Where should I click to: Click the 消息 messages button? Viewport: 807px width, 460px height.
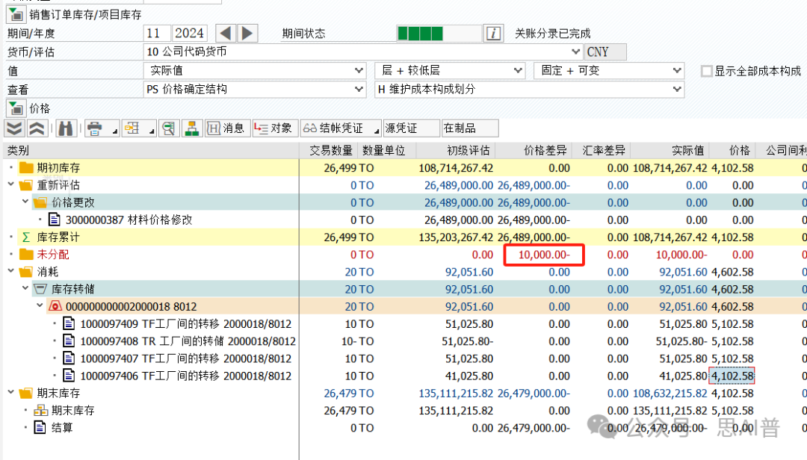[x=226, y=128]
